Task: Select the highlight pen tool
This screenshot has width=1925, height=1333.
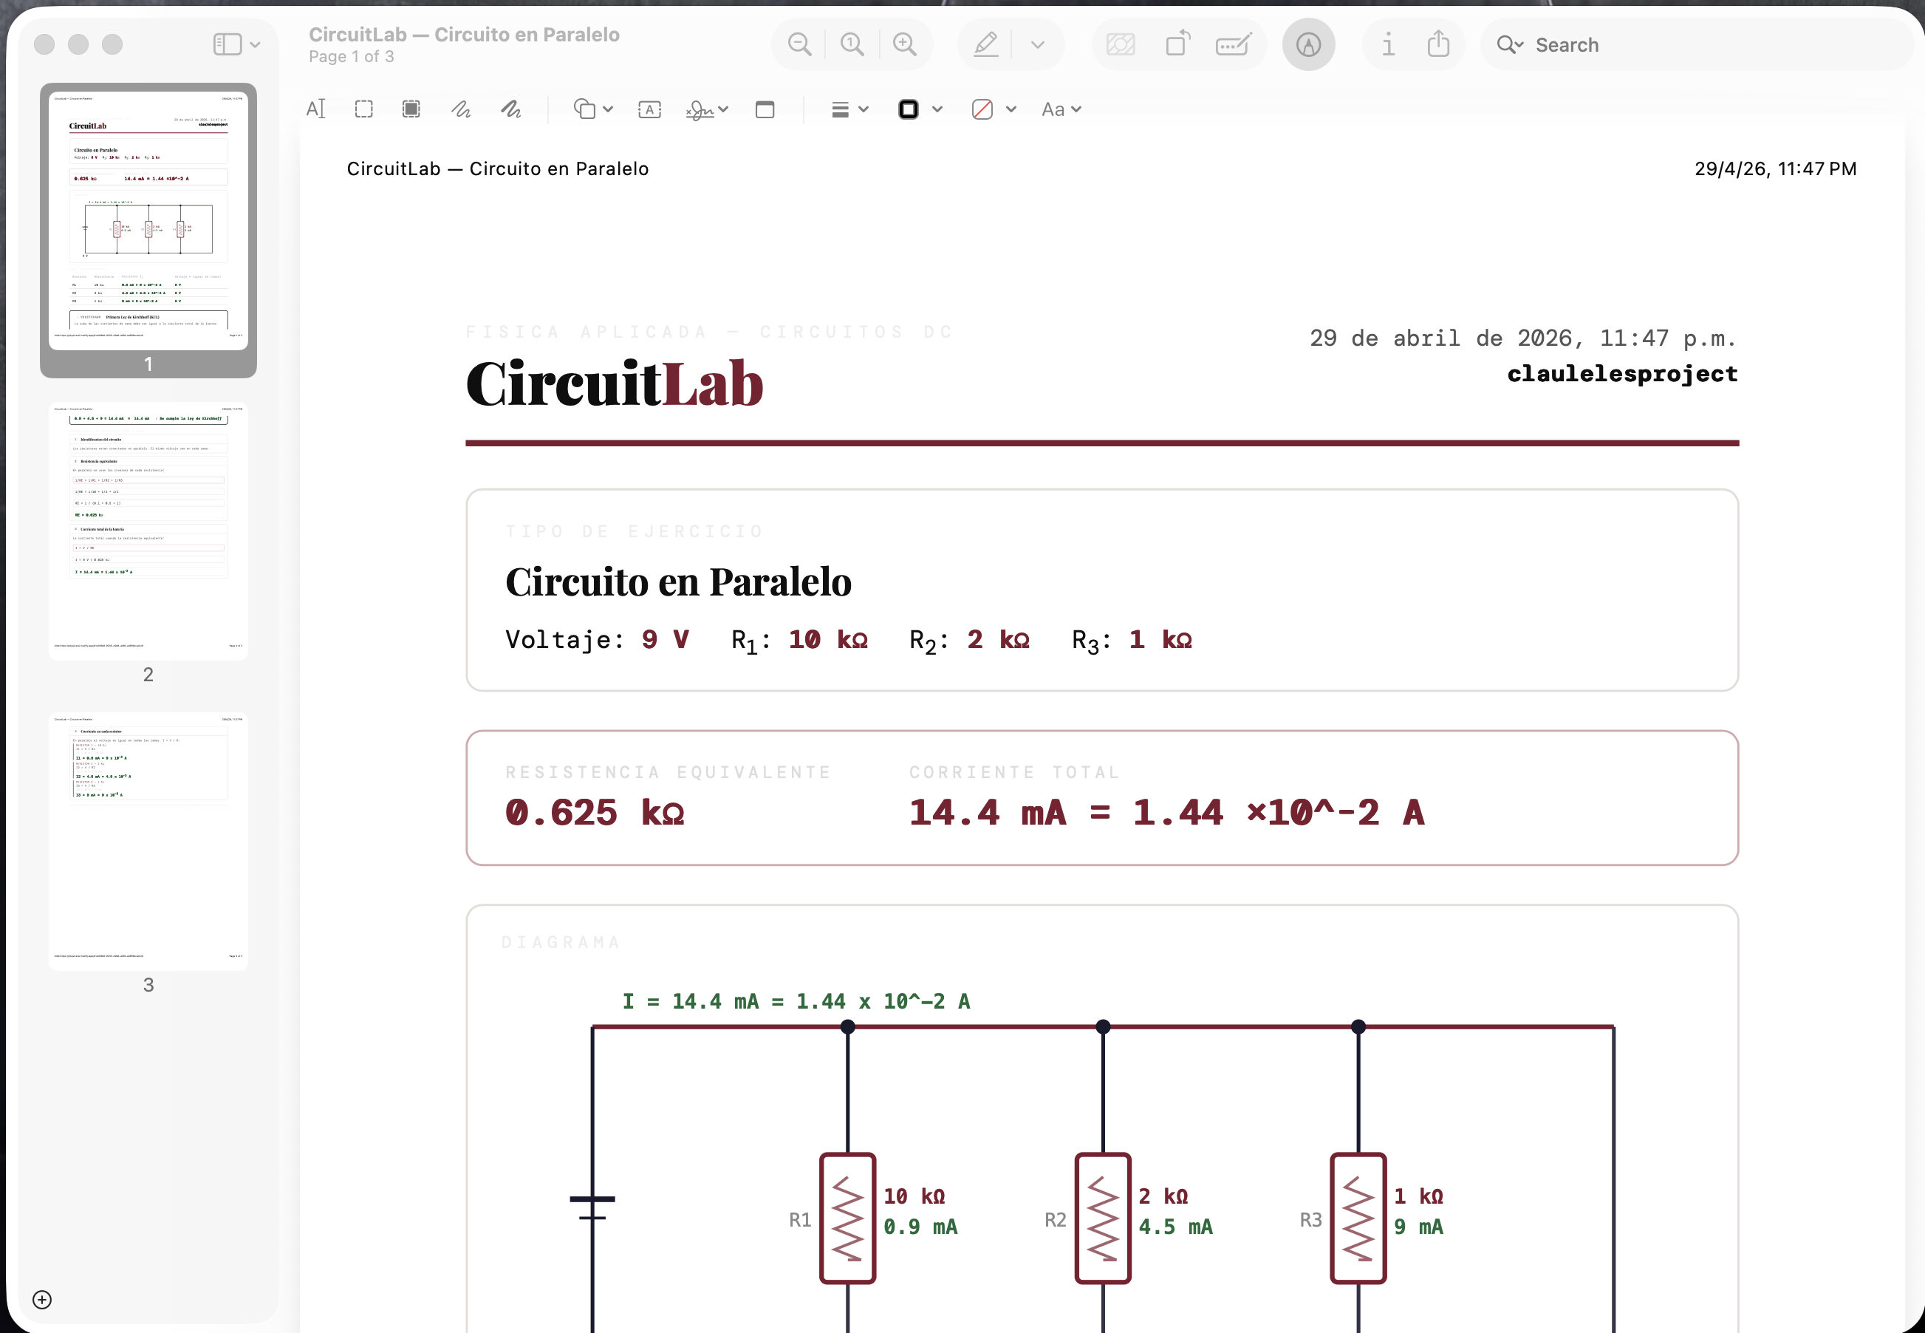Action: click(x=986, y=44)
